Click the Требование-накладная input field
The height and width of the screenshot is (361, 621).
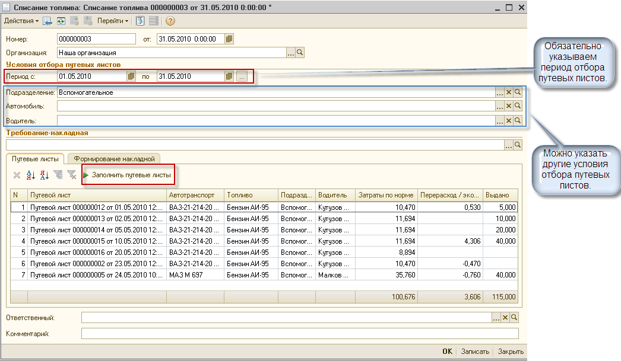pos(255,145)
